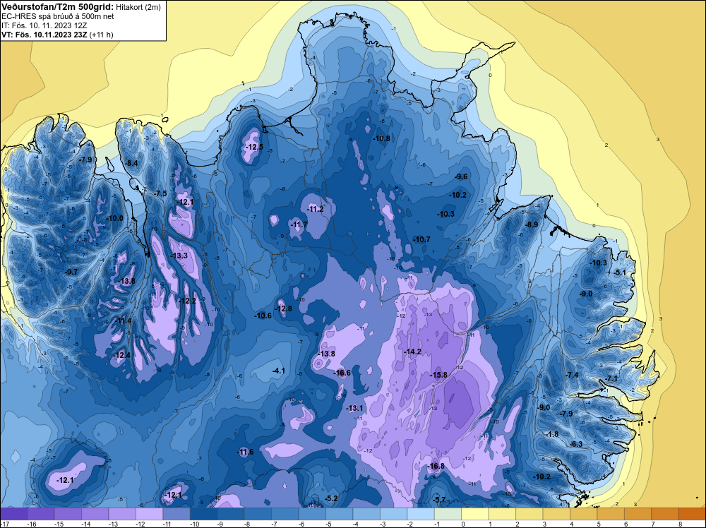Screen dimensions: 706x528
Task: Click the -11.2 temperature label
Action: (315, 210)
